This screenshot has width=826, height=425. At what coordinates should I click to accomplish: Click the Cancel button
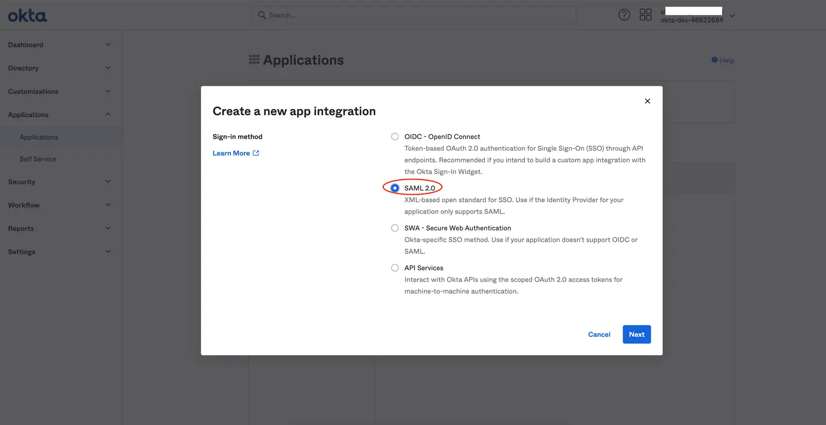[599, 334]
